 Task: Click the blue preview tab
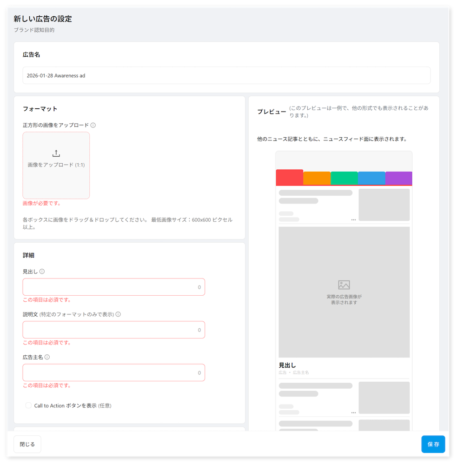(371, 179)
